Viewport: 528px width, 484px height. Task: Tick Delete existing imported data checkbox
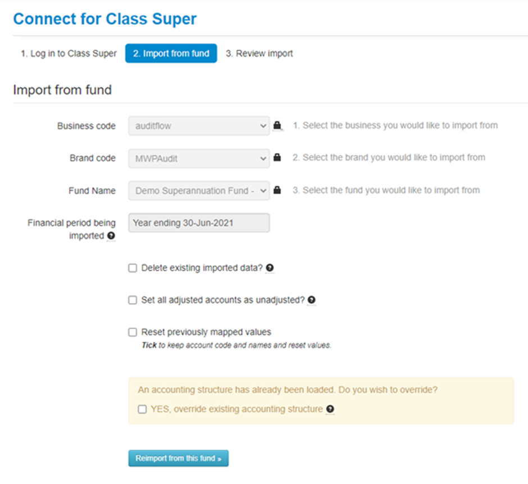tap(133, 268)
